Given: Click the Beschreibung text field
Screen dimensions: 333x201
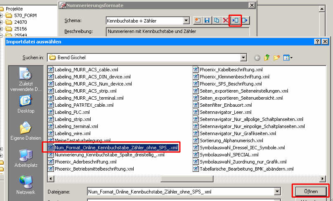Looking at the screenshot, I should [x=178, y=32].
